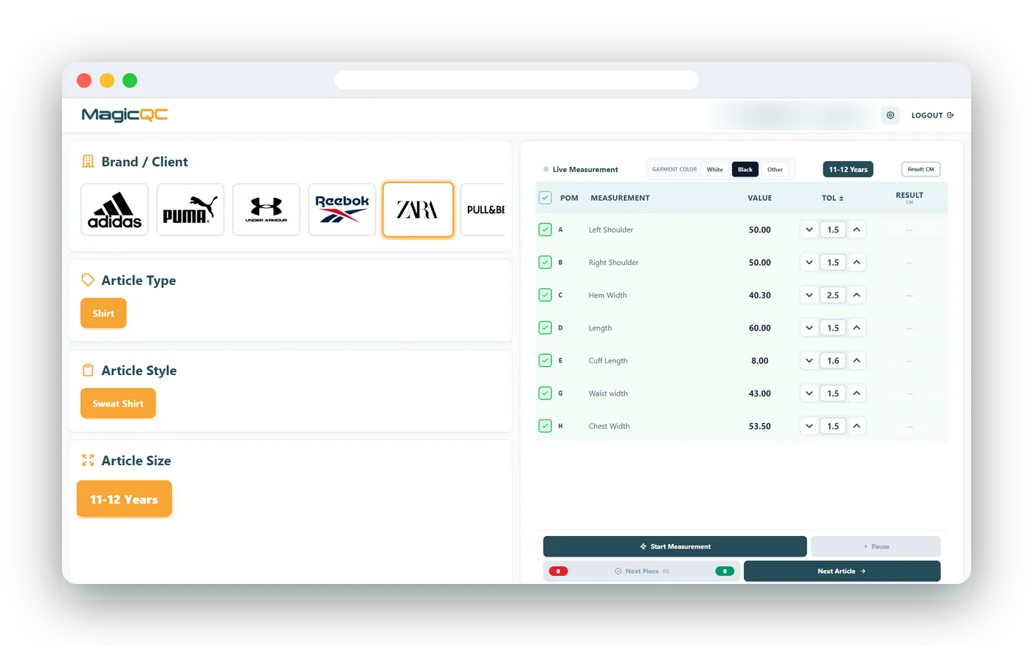Click the Pause button
This screenshot has height=646, width=1033.
click(x=876, y=546)
